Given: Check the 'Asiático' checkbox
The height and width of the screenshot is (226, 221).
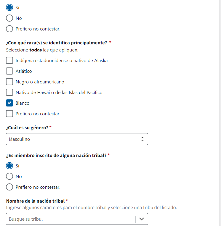Looking at the screenshot, I should pos(9,71).
